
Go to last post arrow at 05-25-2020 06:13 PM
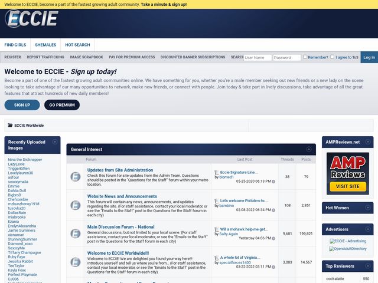tap(273, 182)
